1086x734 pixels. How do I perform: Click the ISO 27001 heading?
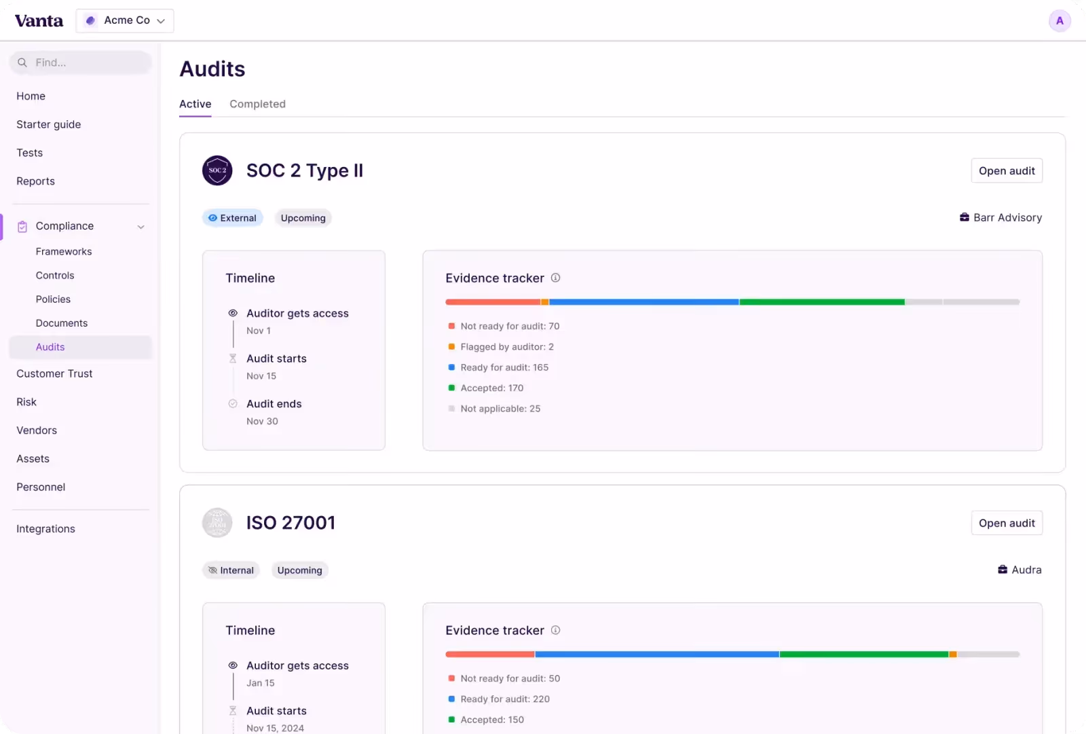[x=291, y=523]
